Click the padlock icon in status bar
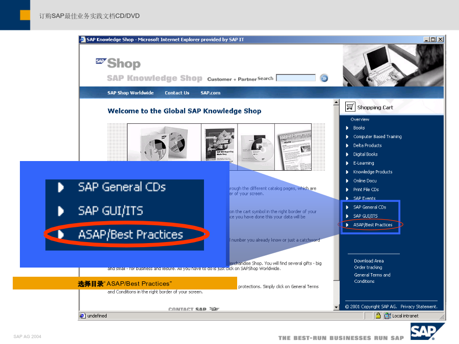 click(x=378, y=315)
